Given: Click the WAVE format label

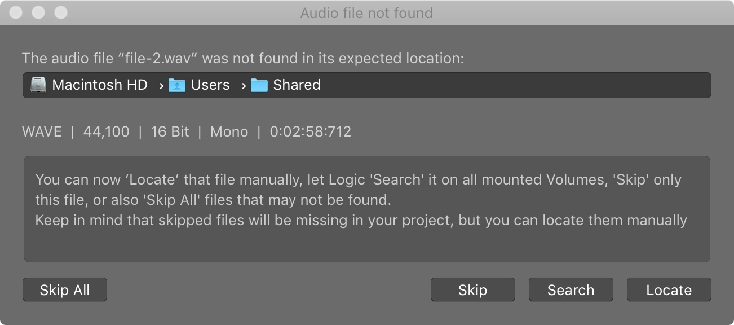Looking at the screenshot, I should [x=42, y=132].
